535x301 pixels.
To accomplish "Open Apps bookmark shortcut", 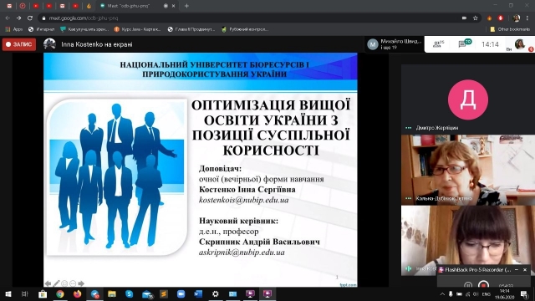I will (x=14, y=29).
